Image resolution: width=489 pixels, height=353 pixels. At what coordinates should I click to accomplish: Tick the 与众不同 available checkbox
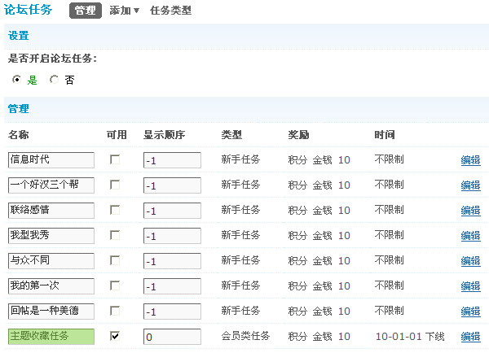click(115, 260)
